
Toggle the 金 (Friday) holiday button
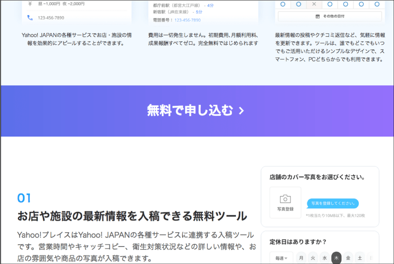[348, 258]
